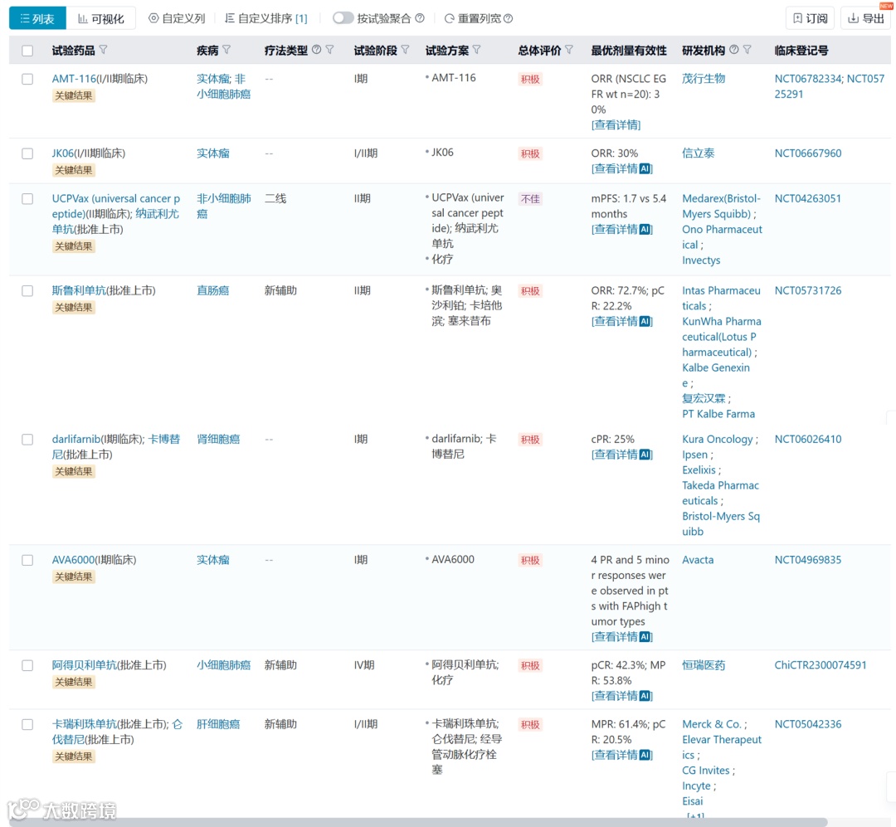Open 查看详情 for JK06 ORR: 30%
This screenshot has height=827, width=896.
pos(621,168)
